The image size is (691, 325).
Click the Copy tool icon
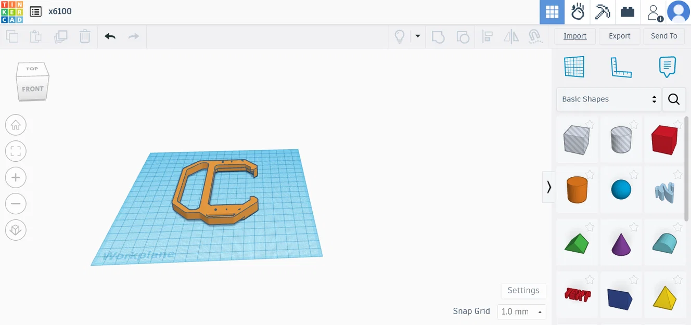pyautogui.click(x=12, y=36)
